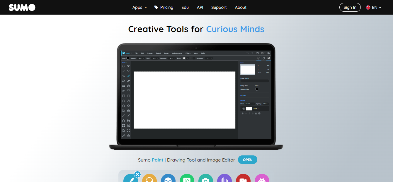Click the SUMO logo in the header
The height and width of the screenshot is (182, 393).
click(22, 7)
